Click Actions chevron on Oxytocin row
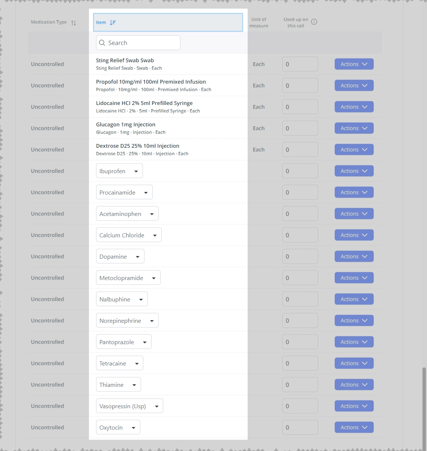 tap(365, 427)
